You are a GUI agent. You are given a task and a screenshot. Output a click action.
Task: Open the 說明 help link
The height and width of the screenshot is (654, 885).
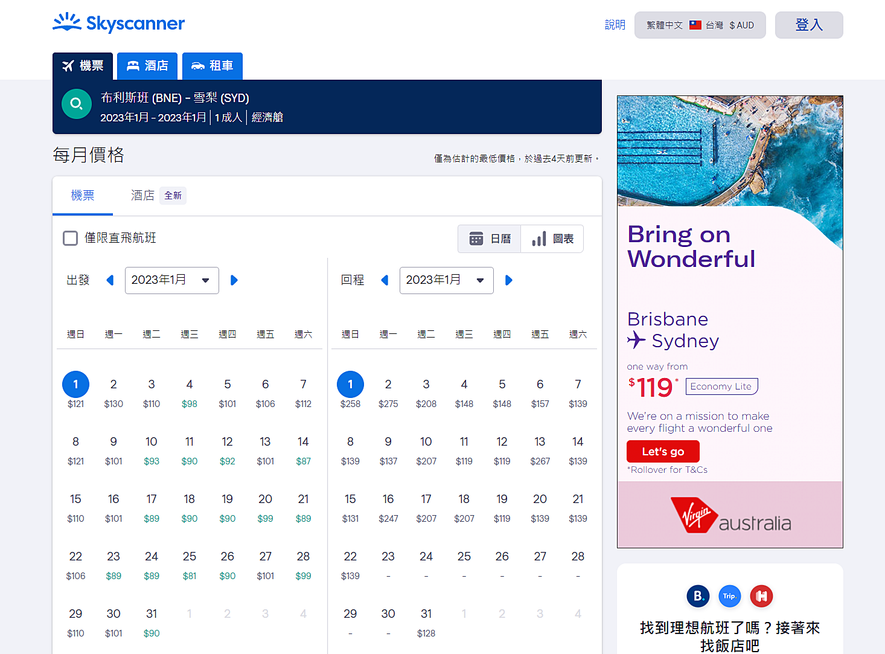615,25
